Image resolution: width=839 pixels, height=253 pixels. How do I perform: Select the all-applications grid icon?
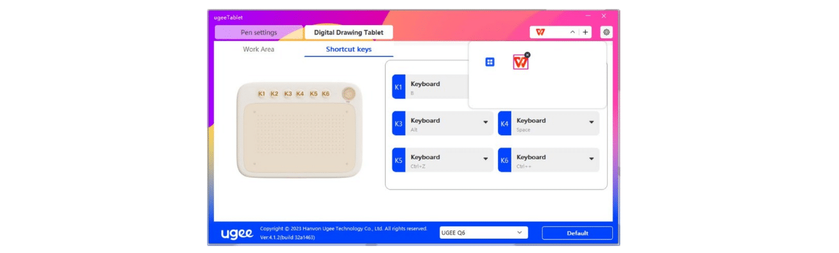(490, 62)
